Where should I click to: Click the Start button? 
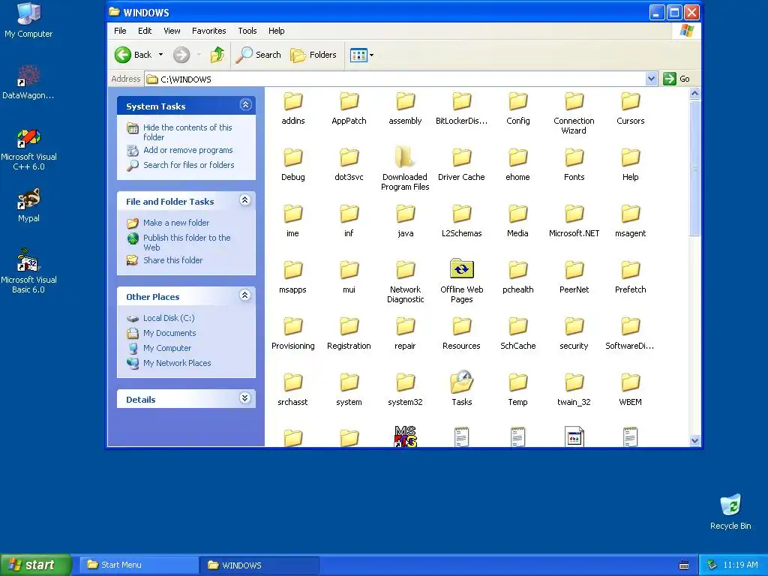[35, 565]
